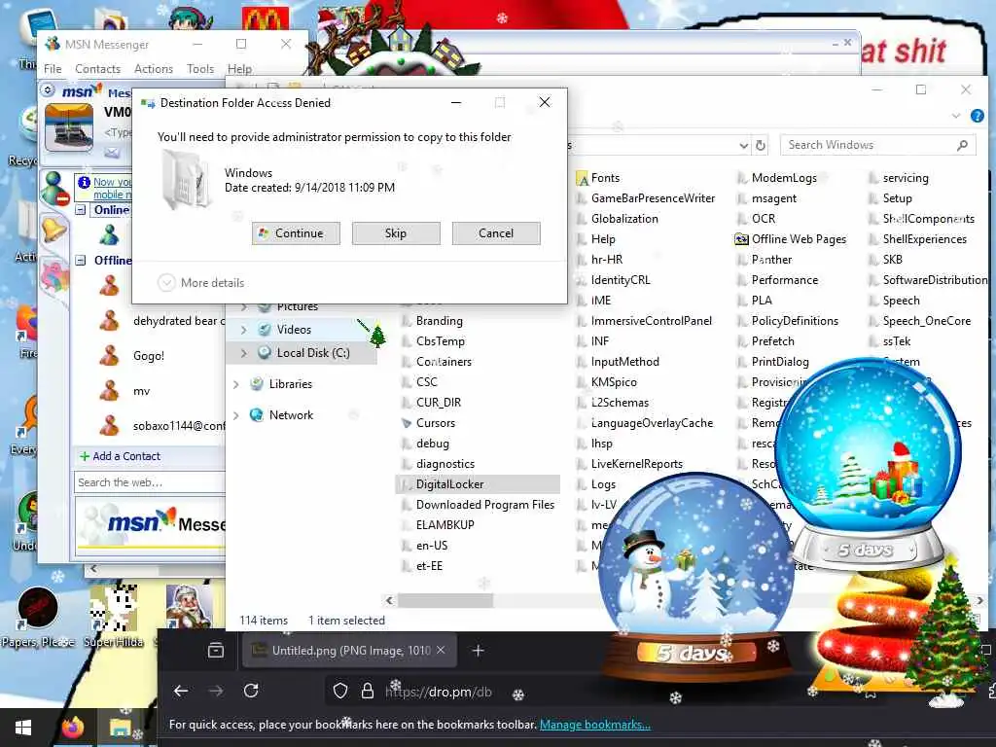Click the MSN alerts bell tab icon
The width and height of the screenshot is (996, 747).
[54, 229]
